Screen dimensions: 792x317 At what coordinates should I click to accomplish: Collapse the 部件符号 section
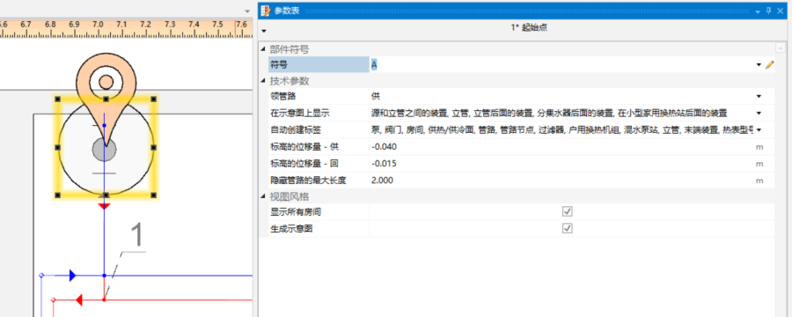pyautogui.click(x=262, y=49)
